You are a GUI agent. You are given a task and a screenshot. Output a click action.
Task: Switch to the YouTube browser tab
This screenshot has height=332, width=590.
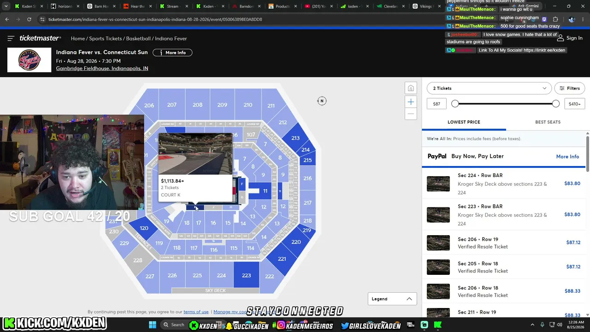click(319, 6)
